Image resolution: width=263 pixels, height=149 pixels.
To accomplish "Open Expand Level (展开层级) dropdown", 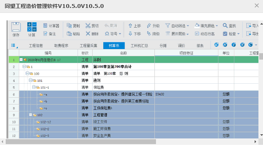I will click(x=177, y=34).
